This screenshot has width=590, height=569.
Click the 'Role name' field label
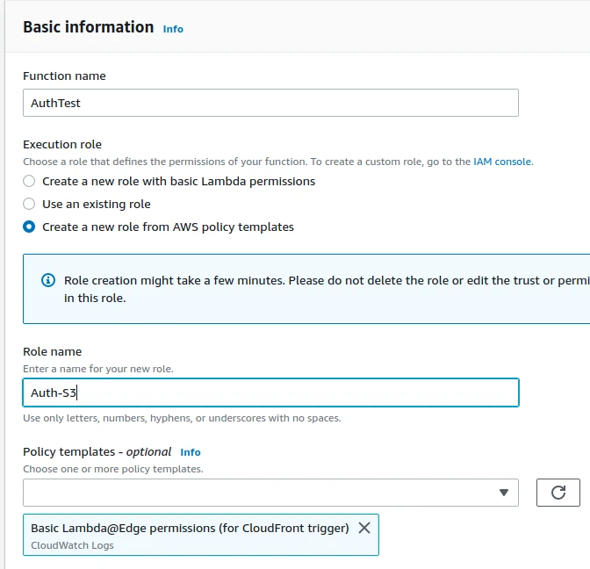[x=52, y=351]
